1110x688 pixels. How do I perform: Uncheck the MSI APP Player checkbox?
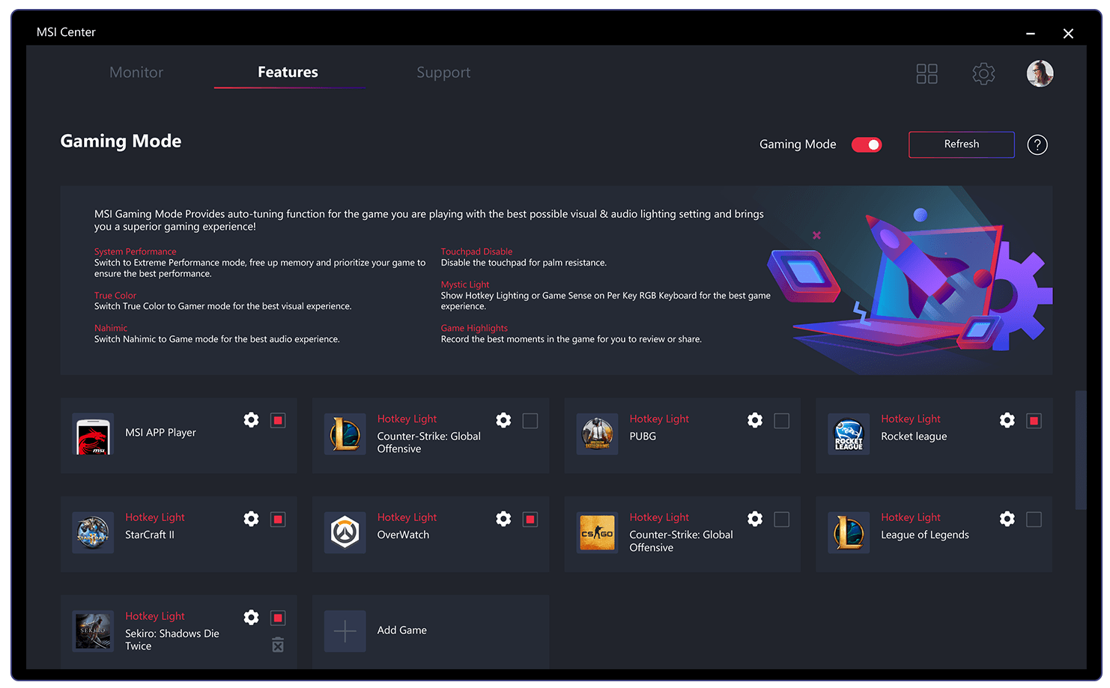tap(278, 421)
